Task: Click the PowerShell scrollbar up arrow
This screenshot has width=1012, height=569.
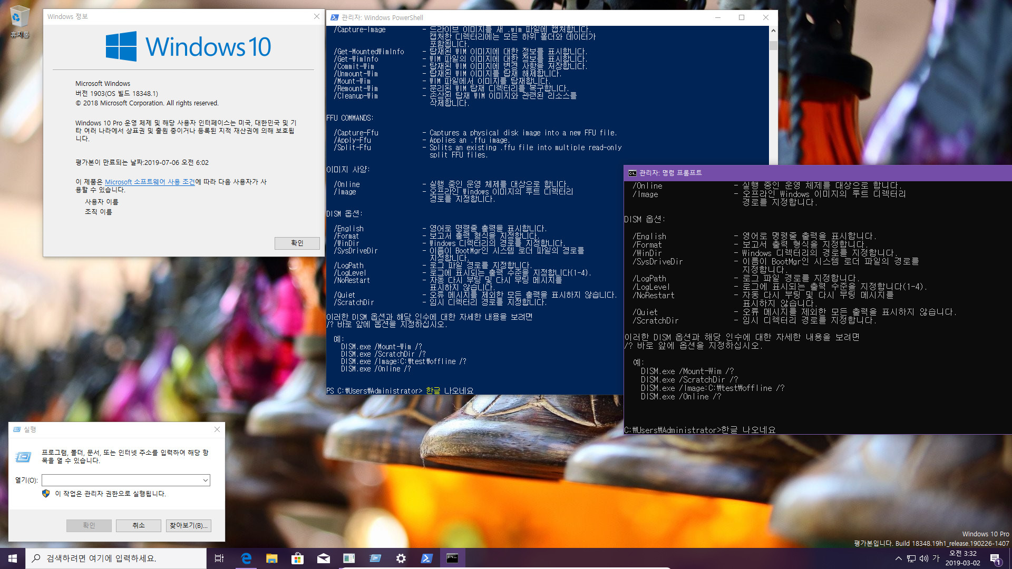Action: 773,31
